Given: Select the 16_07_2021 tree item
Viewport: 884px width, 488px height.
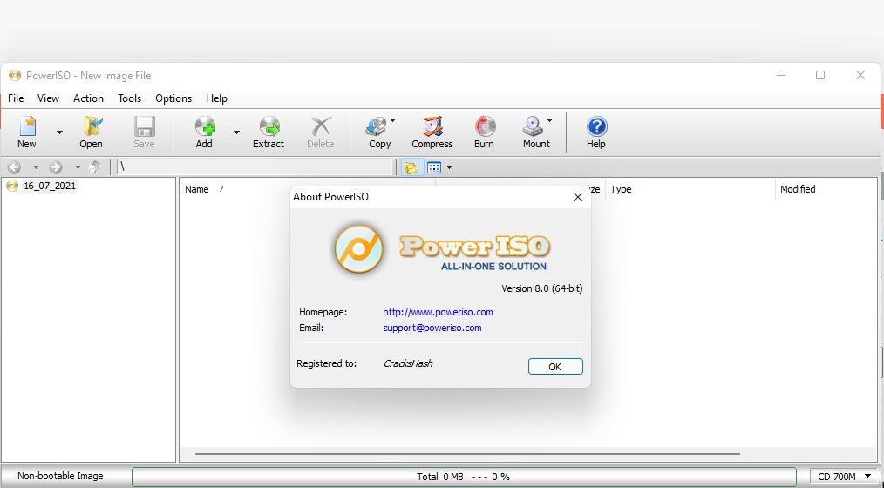Looking at the screenshot, I should pos(50,186).
